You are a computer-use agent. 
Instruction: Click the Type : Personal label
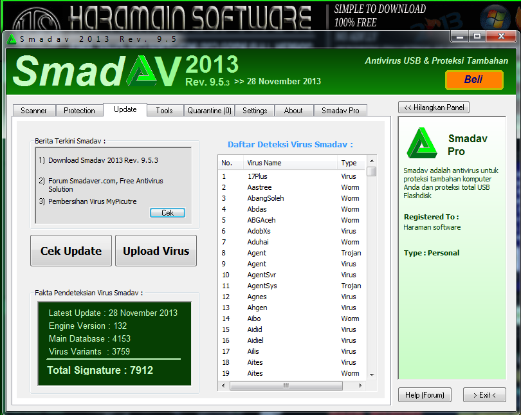[x=432, y=254]
